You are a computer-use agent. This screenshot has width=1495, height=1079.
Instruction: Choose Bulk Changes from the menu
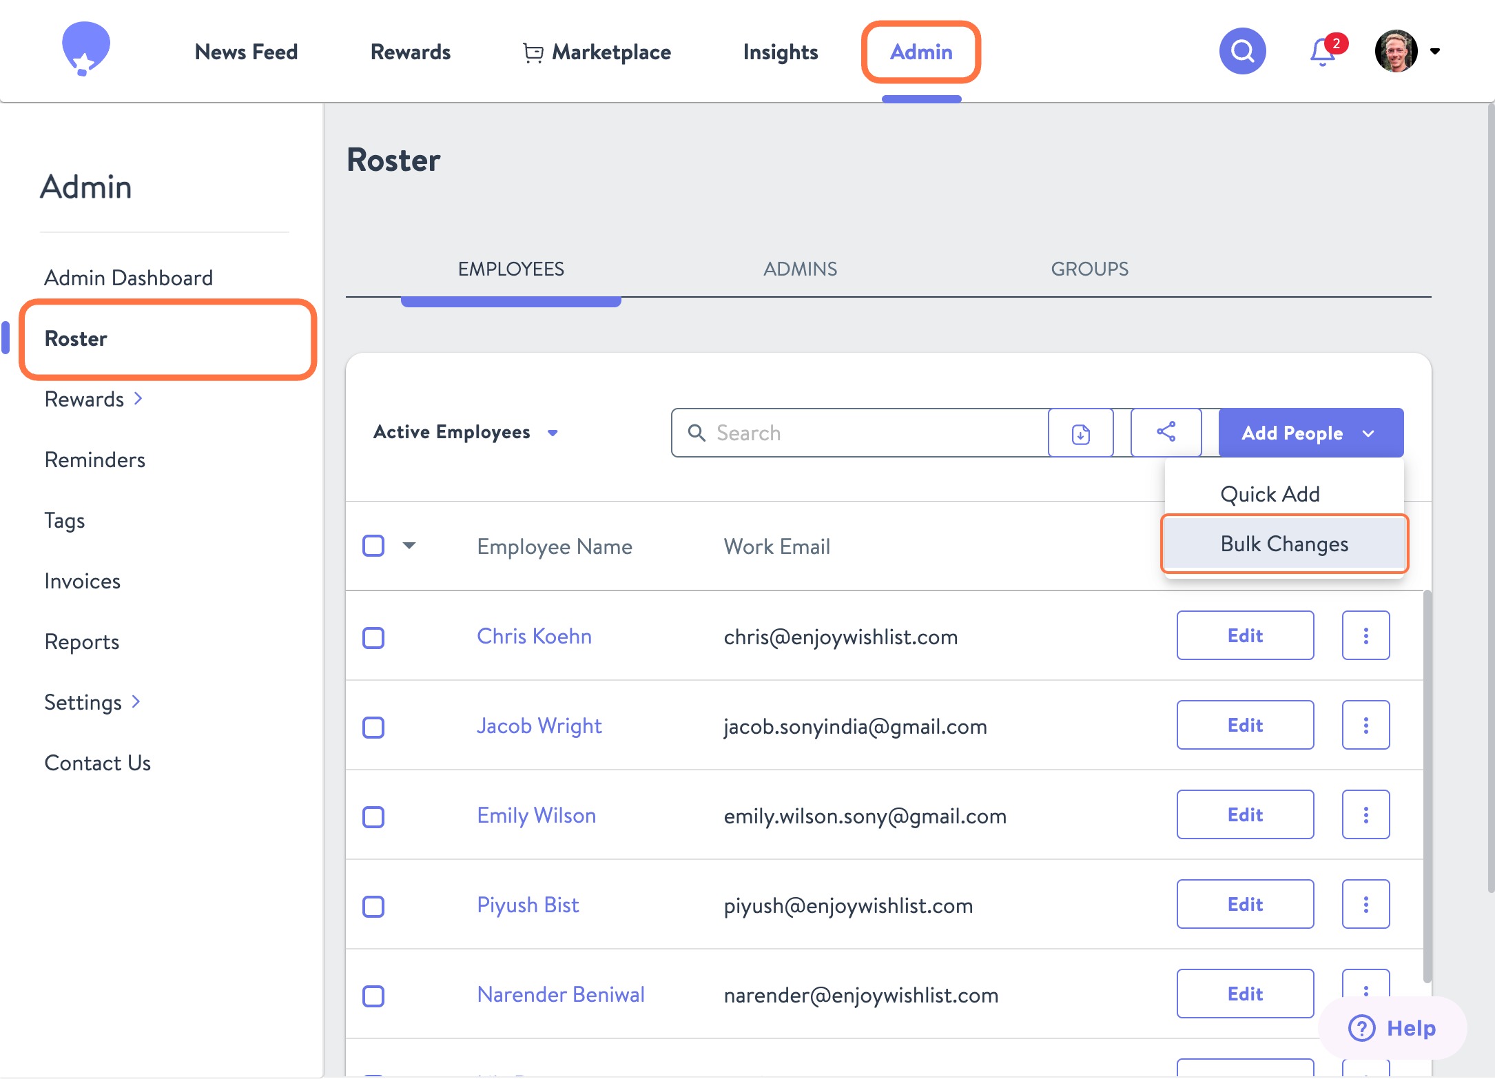click(x=1283, y=544)
